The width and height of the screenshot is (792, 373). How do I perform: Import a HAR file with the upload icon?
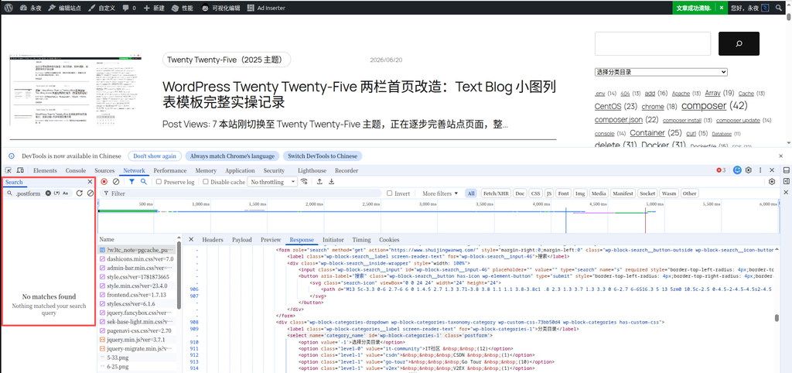(319, 181)
